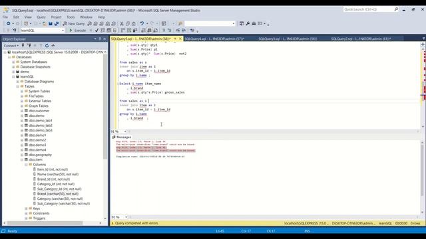The width and height of the screenshot is (426, 239).
Task: Open the Window menu
Action: point(86,17)
